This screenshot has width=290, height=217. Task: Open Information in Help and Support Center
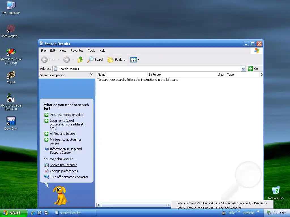pos(63,151)
